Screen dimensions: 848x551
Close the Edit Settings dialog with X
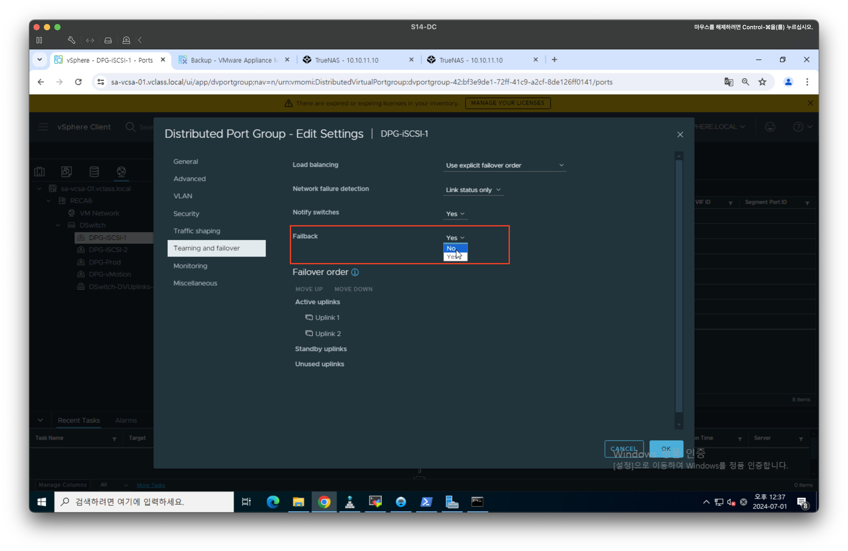coord(680,135)
